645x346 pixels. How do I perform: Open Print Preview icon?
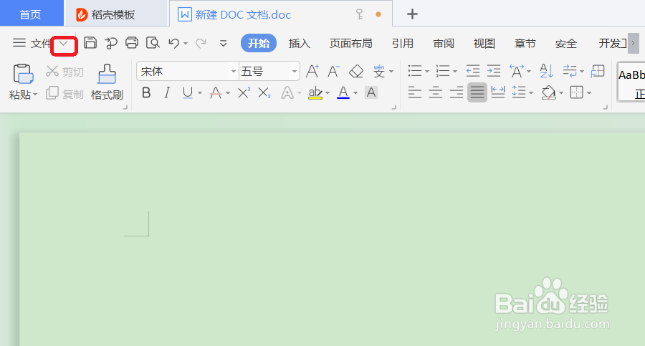[x=153, y=43]
